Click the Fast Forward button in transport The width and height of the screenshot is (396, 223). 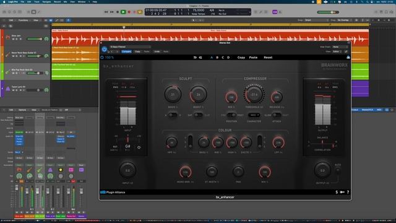point(111,12)
